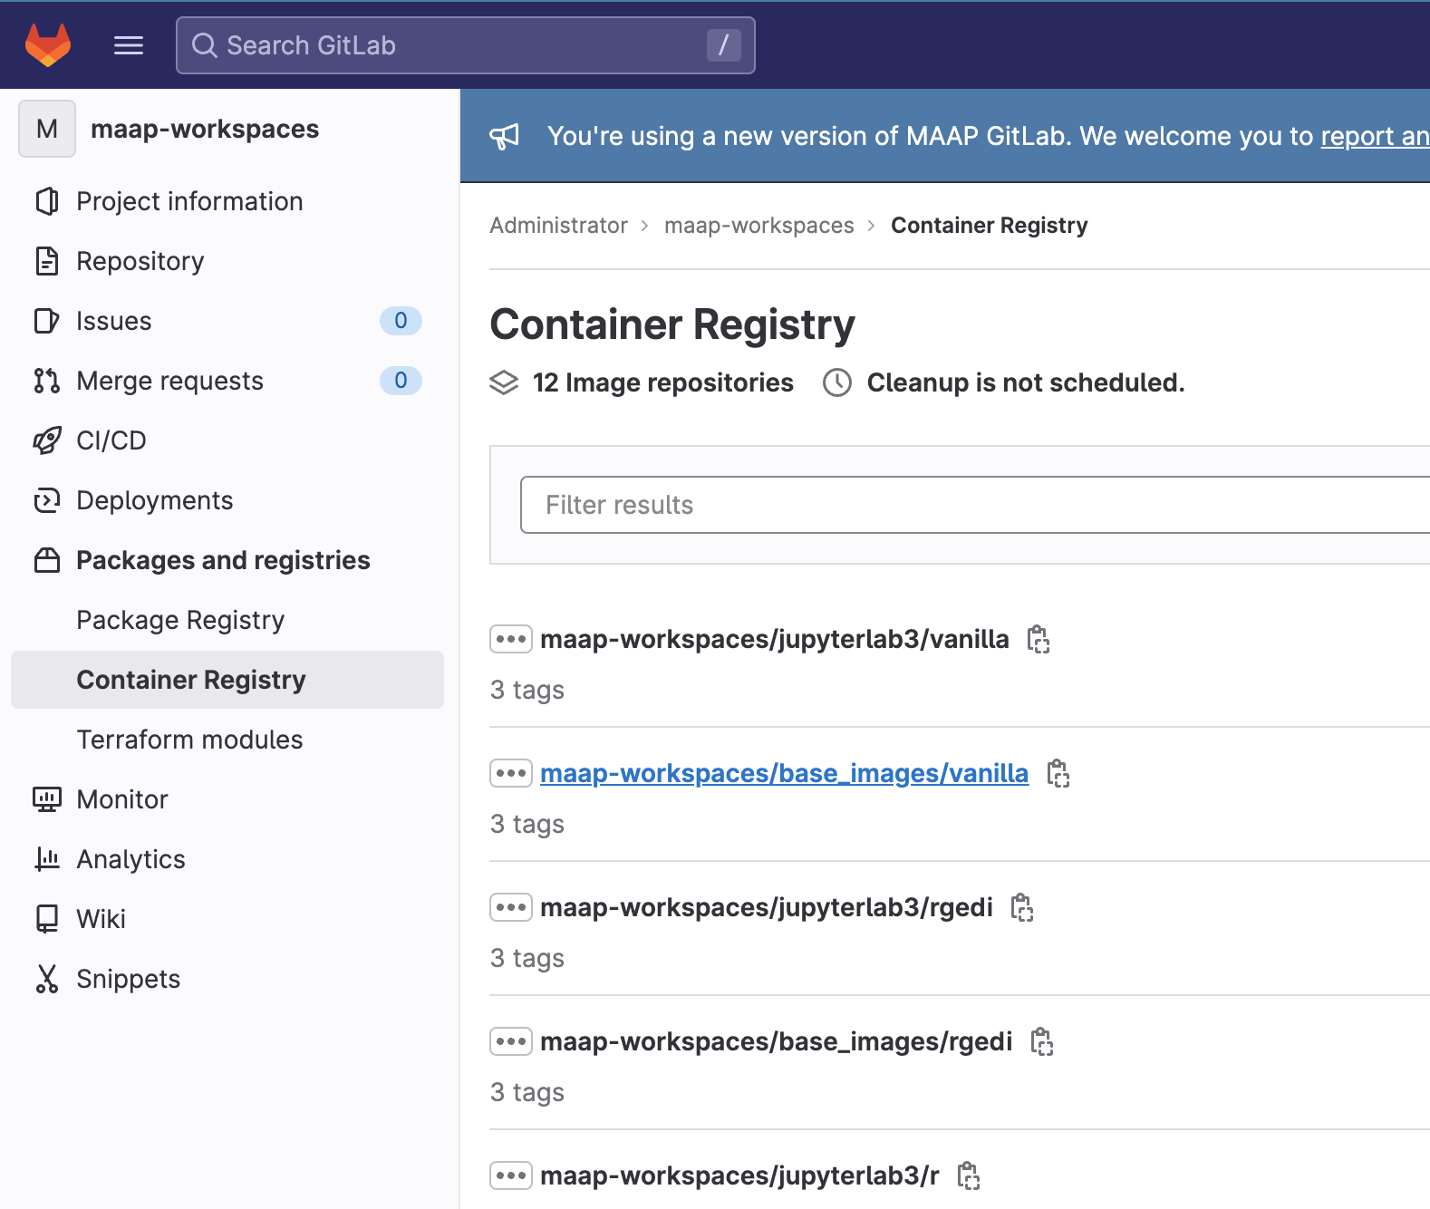Click '3 tags' under base_images/rgedi

coord(527,1092)
